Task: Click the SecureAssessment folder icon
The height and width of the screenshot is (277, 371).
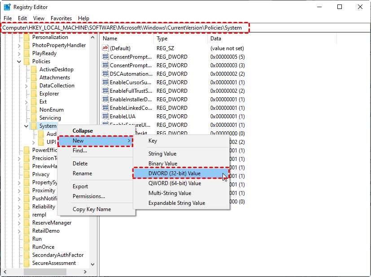Action: (27, 263)
